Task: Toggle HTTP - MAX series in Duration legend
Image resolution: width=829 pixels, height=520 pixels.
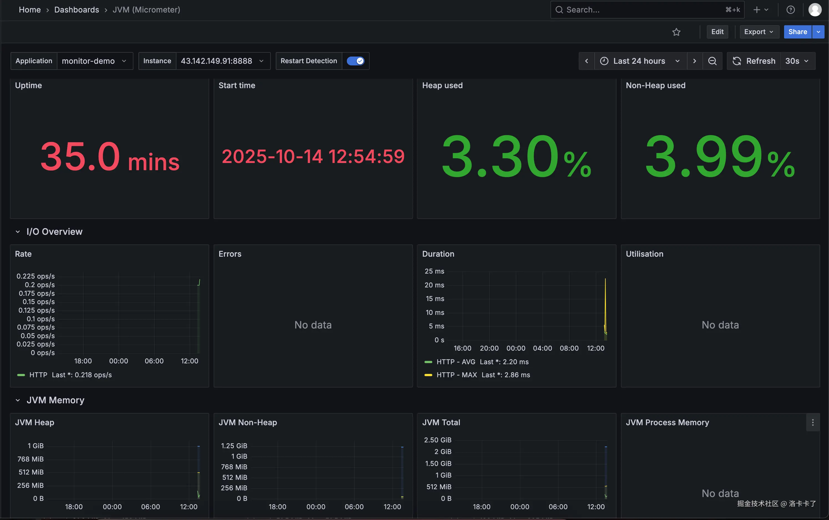Action: pyautogui.click(x=457, y=375)
